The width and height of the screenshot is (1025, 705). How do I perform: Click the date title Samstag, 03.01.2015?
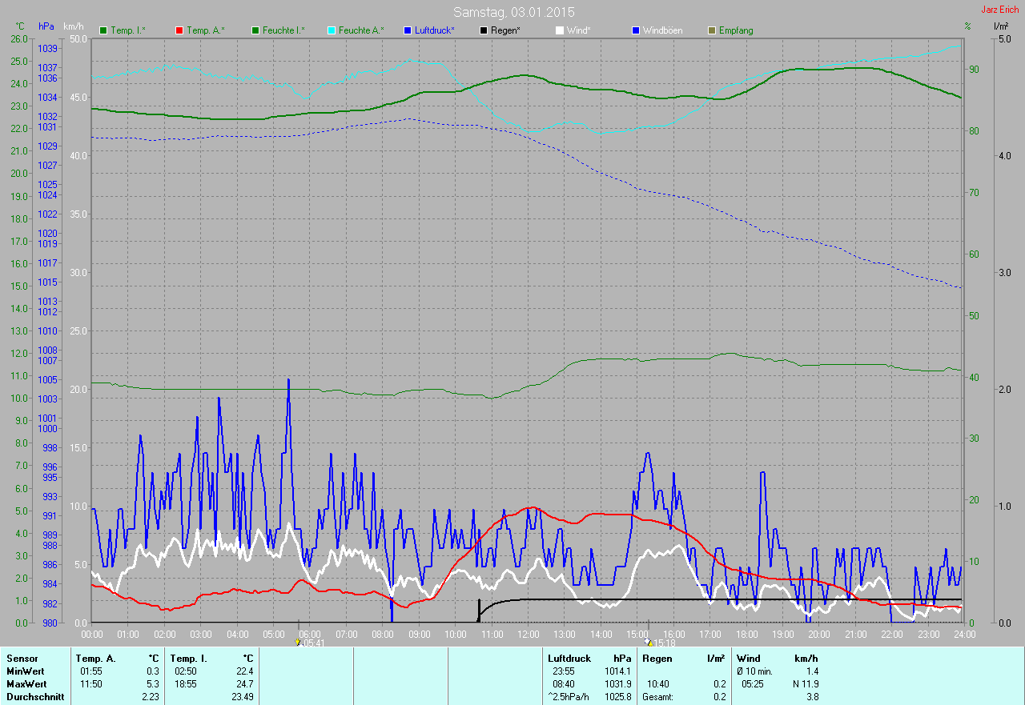tap(513, 12)
